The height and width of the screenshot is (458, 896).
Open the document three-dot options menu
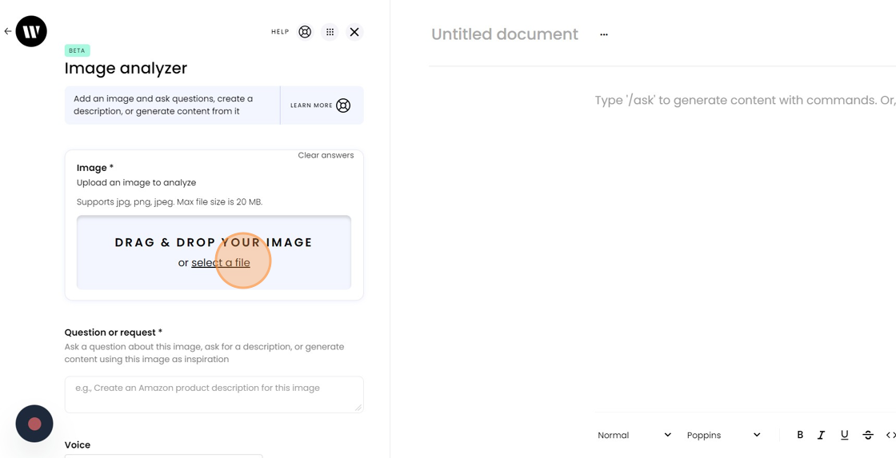click(604, 35)
